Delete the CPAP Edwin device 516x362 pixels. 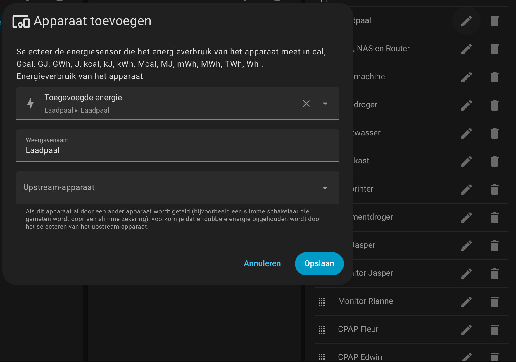[x=494, y=357]
